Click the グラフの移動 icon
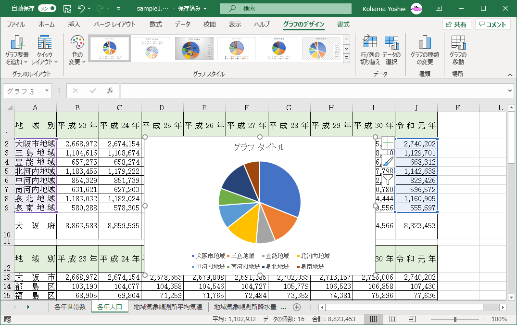Image resolution: width=517 pixels, height=325 pixels. click(458, 50)
